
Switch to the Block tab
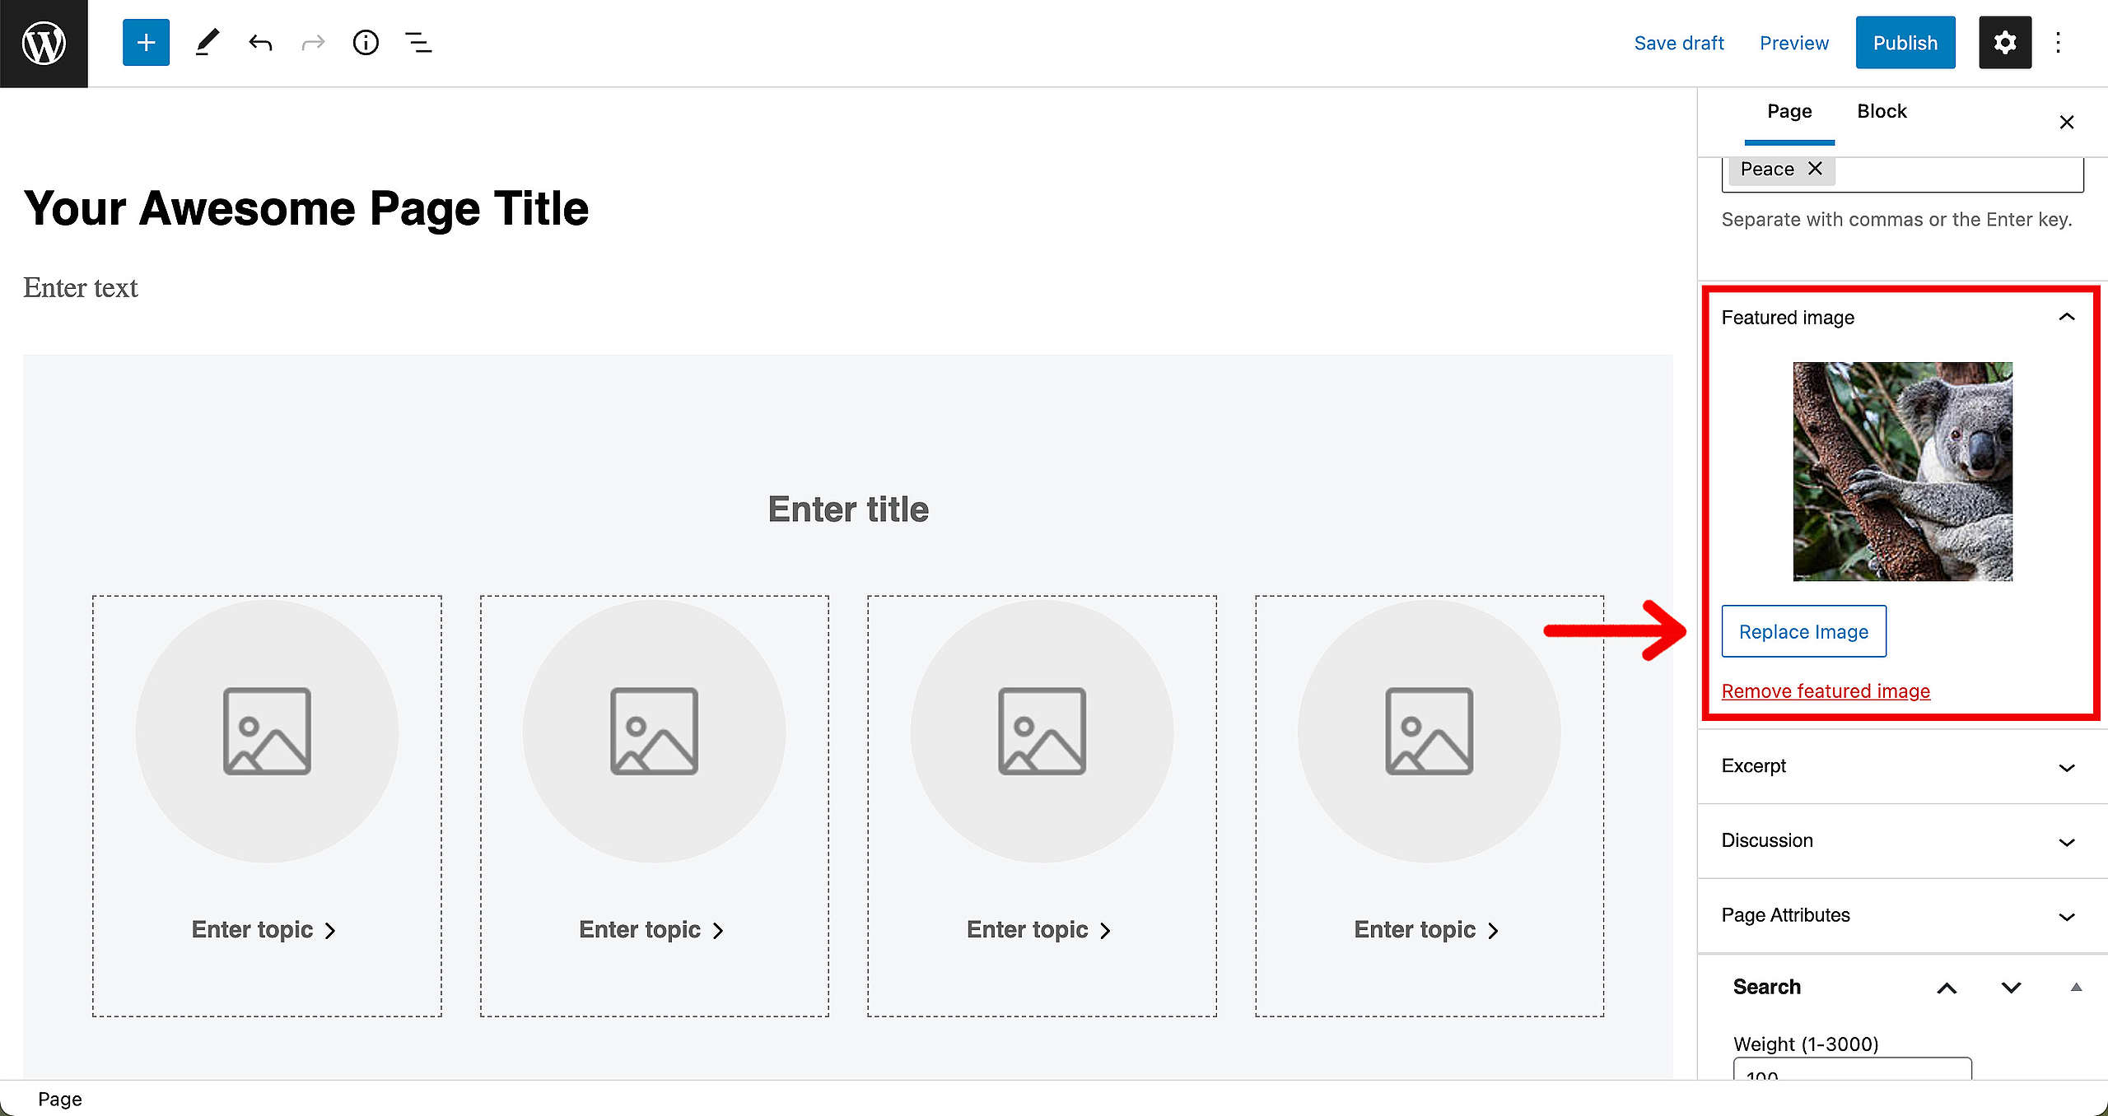[1882, 112]
